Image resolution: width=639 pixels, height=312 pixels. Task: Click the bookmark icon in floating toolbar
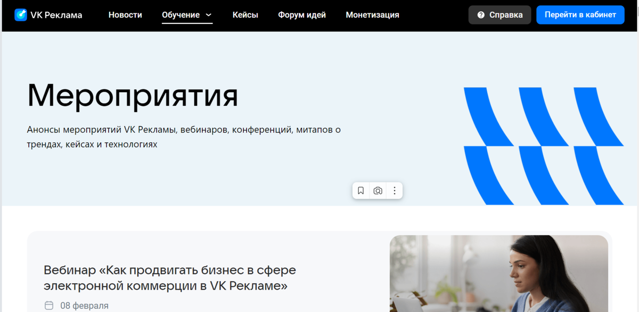361,191
